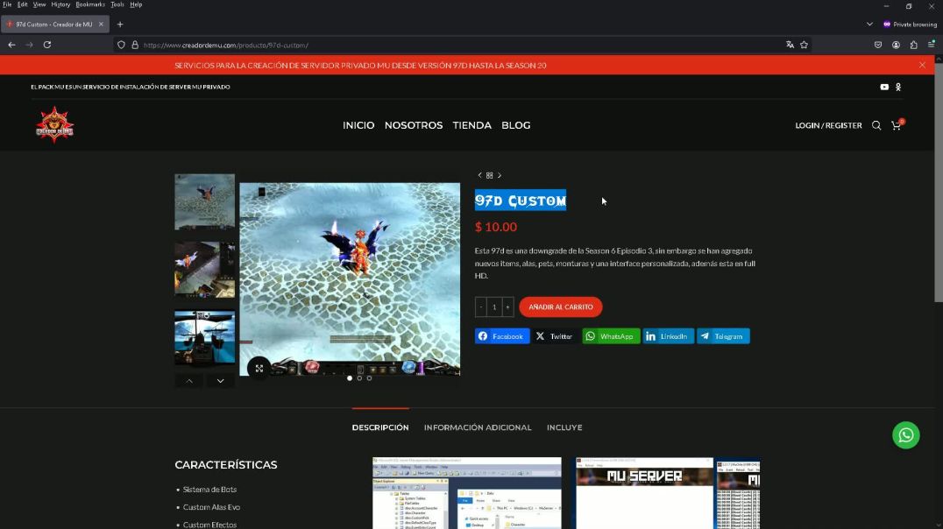This screenshot has height=529, width=943.
Task: Click the Sistema de Bots list item
Action: click(x=209, y=490)
